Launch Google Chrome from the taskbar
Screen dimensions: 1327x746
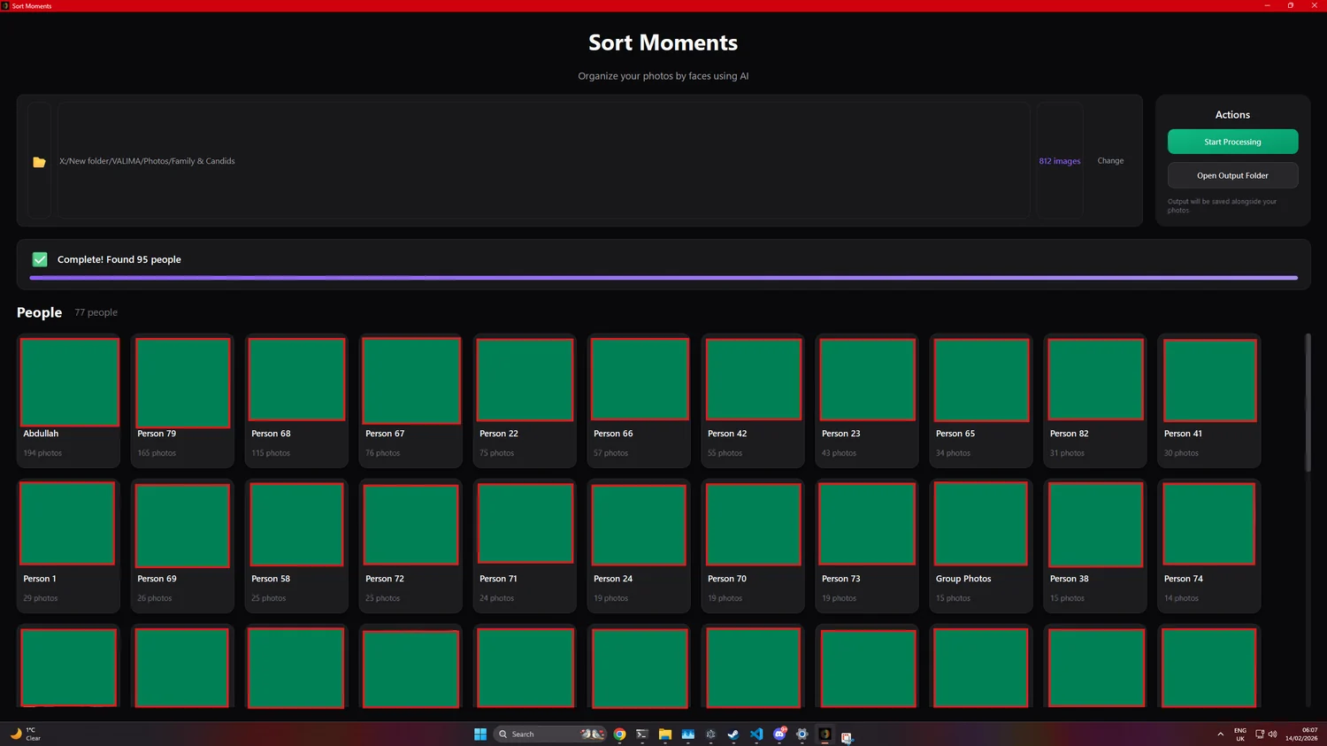point(619,734)
